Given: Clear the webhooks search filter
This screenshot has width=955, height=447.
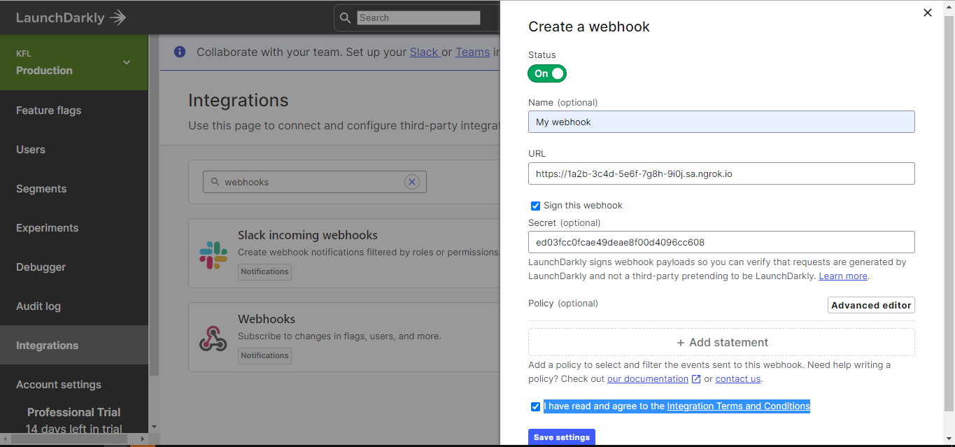Looking at the screenshot, I should pos(412,182).
